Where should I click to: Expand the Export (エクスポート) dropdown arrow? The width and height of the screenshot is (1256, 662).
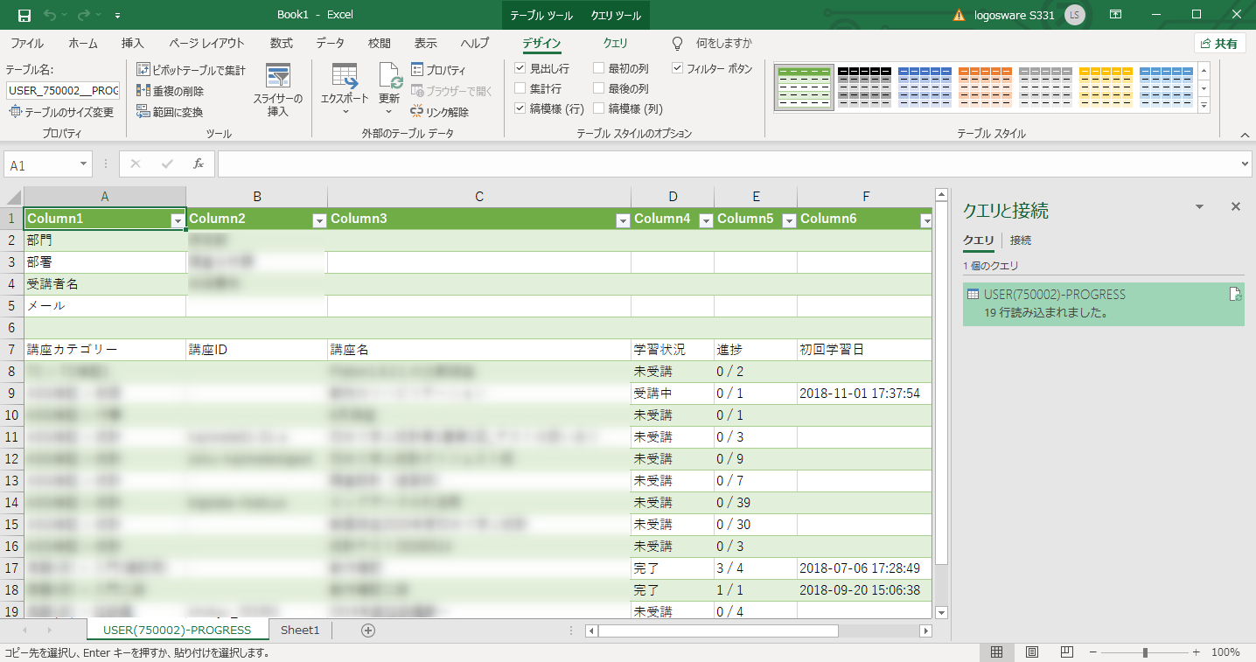tap(345, 112)
